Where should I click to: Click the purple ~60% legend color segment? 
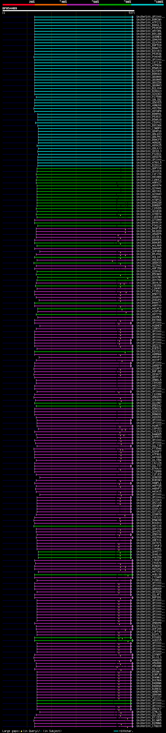(x=83, y=5)
